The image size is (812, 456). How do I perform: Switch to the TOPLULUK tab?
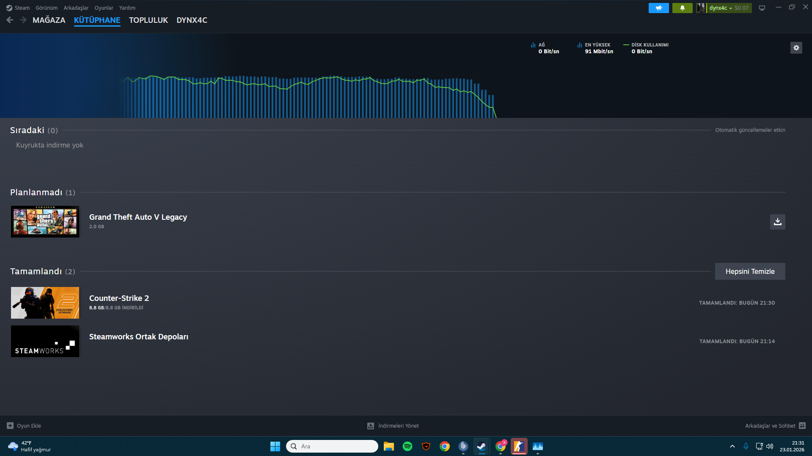tap(149, 20)
